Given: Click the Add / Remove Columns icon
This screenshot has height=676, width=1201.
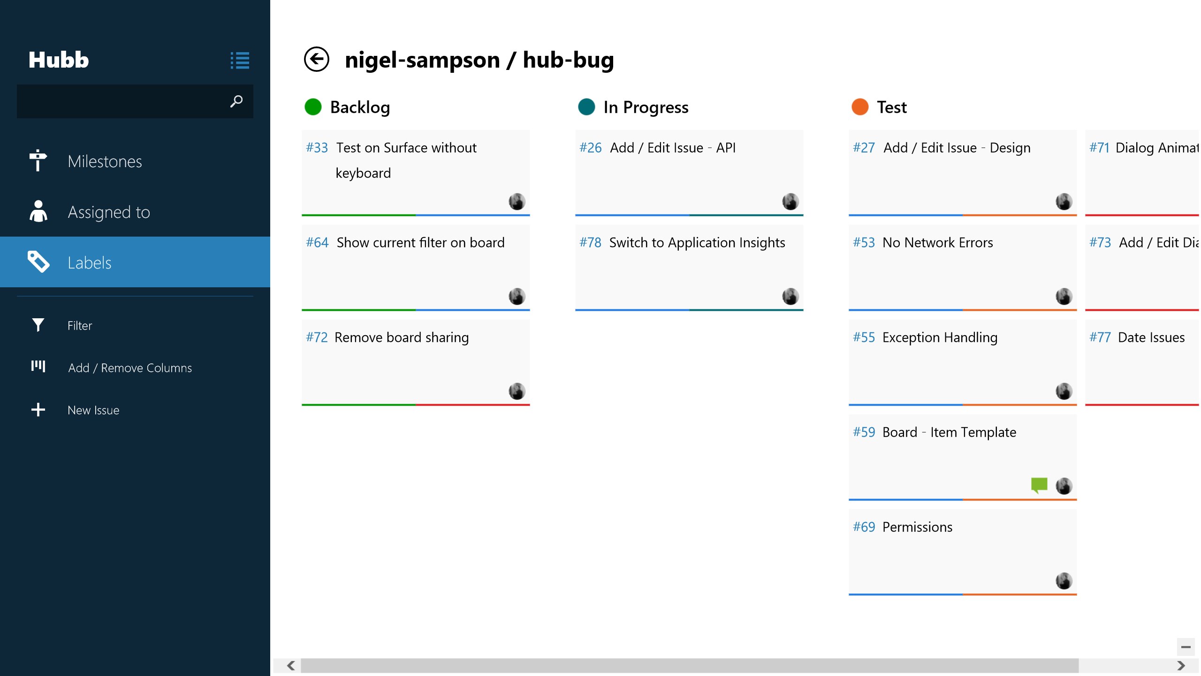Looking at the screenshot, I should click(x=38, y=367).
